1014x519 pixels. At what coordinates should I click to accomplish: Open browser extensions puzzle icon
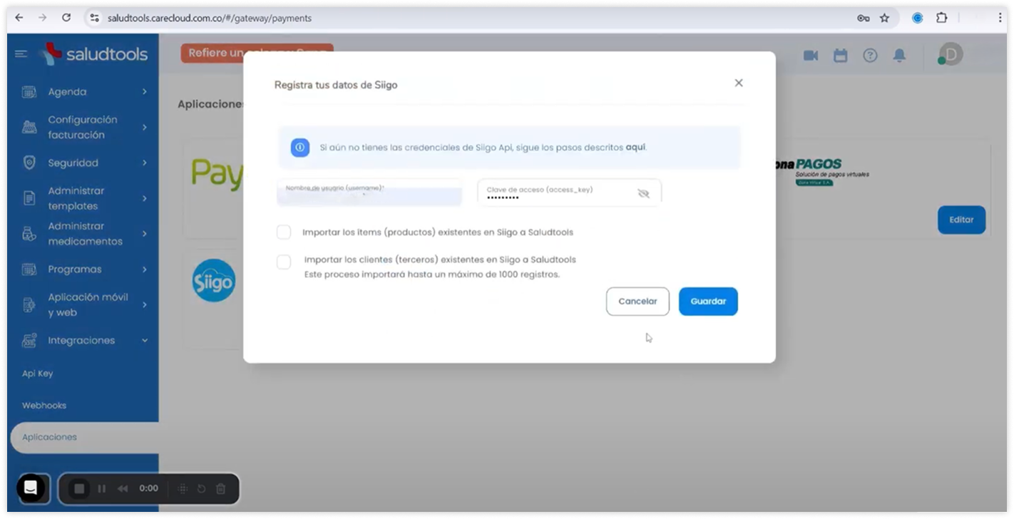(941, 18)
